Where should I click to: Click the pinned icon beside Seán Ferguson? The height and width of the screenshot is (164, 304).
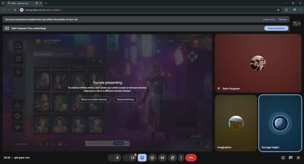pos(219,89)
